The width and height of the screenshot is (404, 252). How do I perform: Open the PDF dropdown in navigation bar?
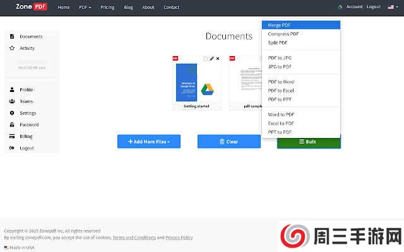pyautogui.click(x=85, y=8)
